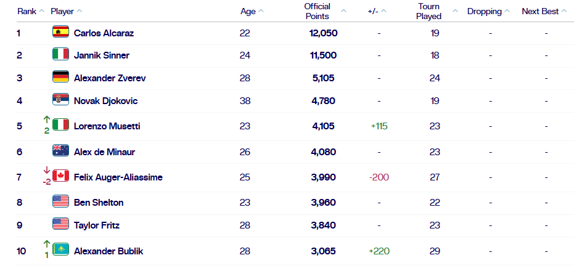The width and height of the screenshot is (574, 271).
Task: Click the Spain flag next to Carlos Alcaraz
Action: point(60,33)
